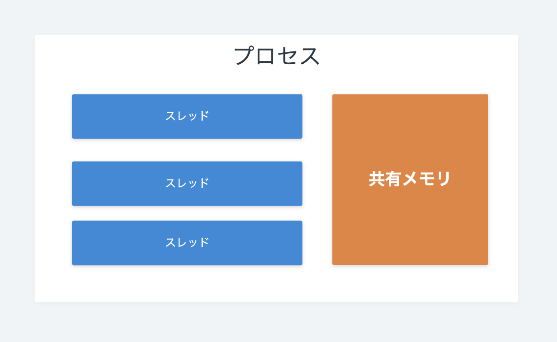
Task: Click the gray page background below the プロセス card
Action: (x=277, y=322)
